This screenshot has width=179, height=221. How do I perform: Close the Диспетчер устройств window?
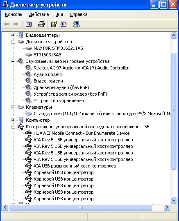[173, 4]
